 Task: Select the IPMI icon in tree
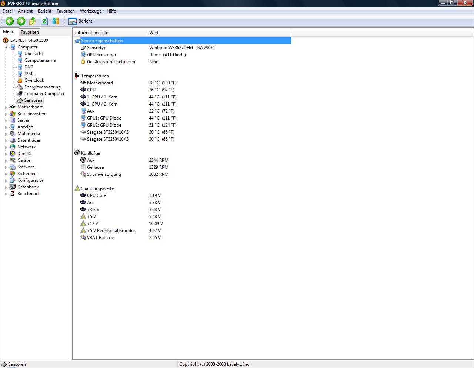pos(20,74)
